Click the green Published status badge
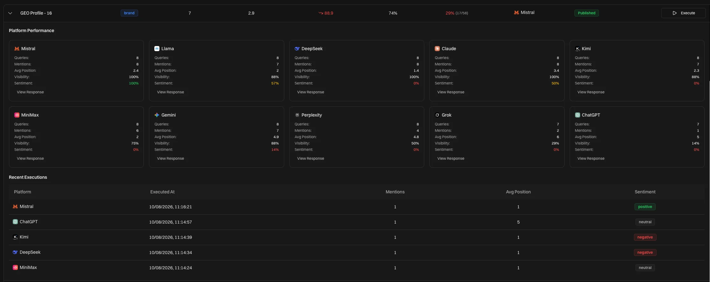The width and height of the screenshot is (710, 282). tap(587, 13)
